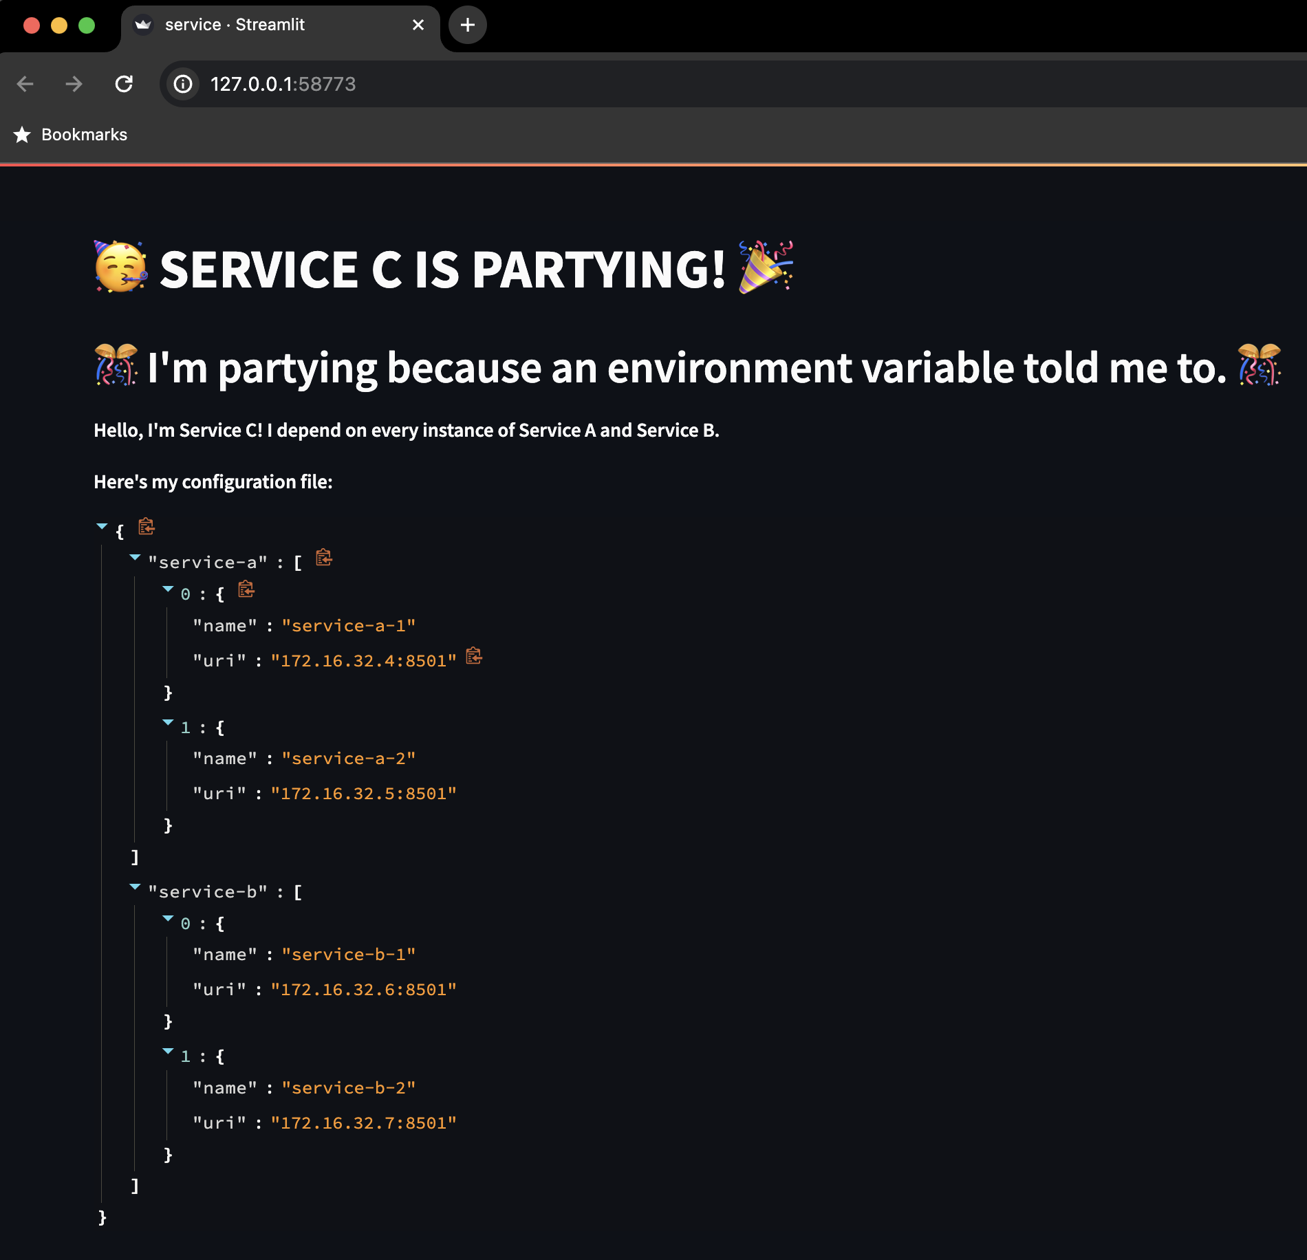Click the Bookmarks star icon
Viewport: 1307px width, 1260px height.
point(23,135)
